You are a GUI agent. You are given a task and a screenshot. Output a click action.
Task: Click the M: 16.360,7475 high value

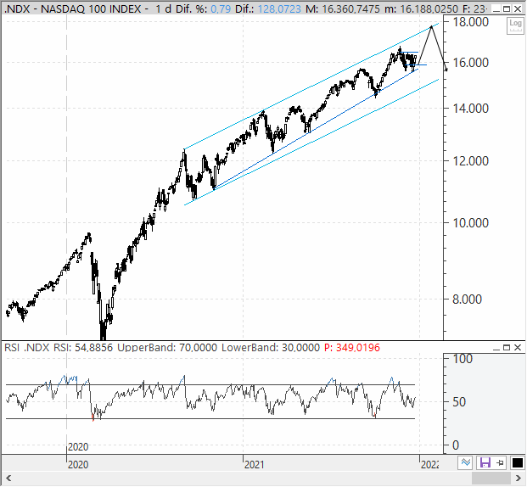click(x=343, y=8)
